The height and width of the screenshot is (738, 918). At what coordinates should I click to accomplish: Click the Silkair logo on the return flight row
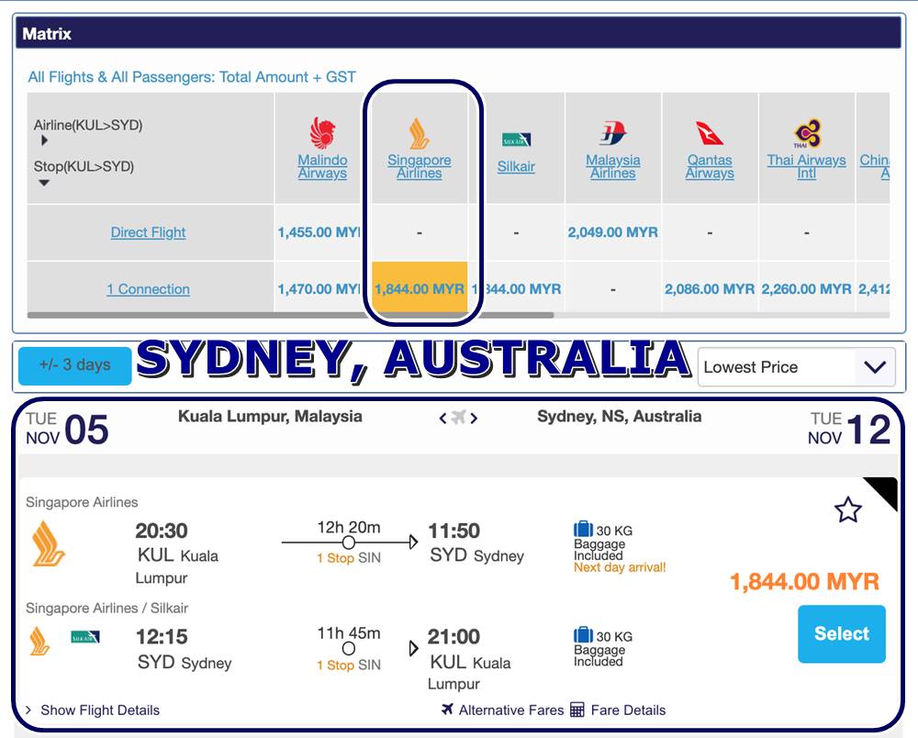click(85, 637)
